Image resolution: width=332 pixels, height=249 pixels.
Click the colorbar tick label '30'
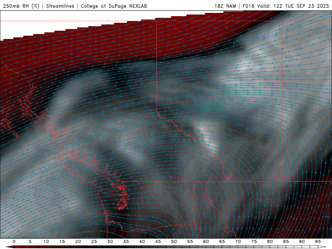tap(110, 242)
